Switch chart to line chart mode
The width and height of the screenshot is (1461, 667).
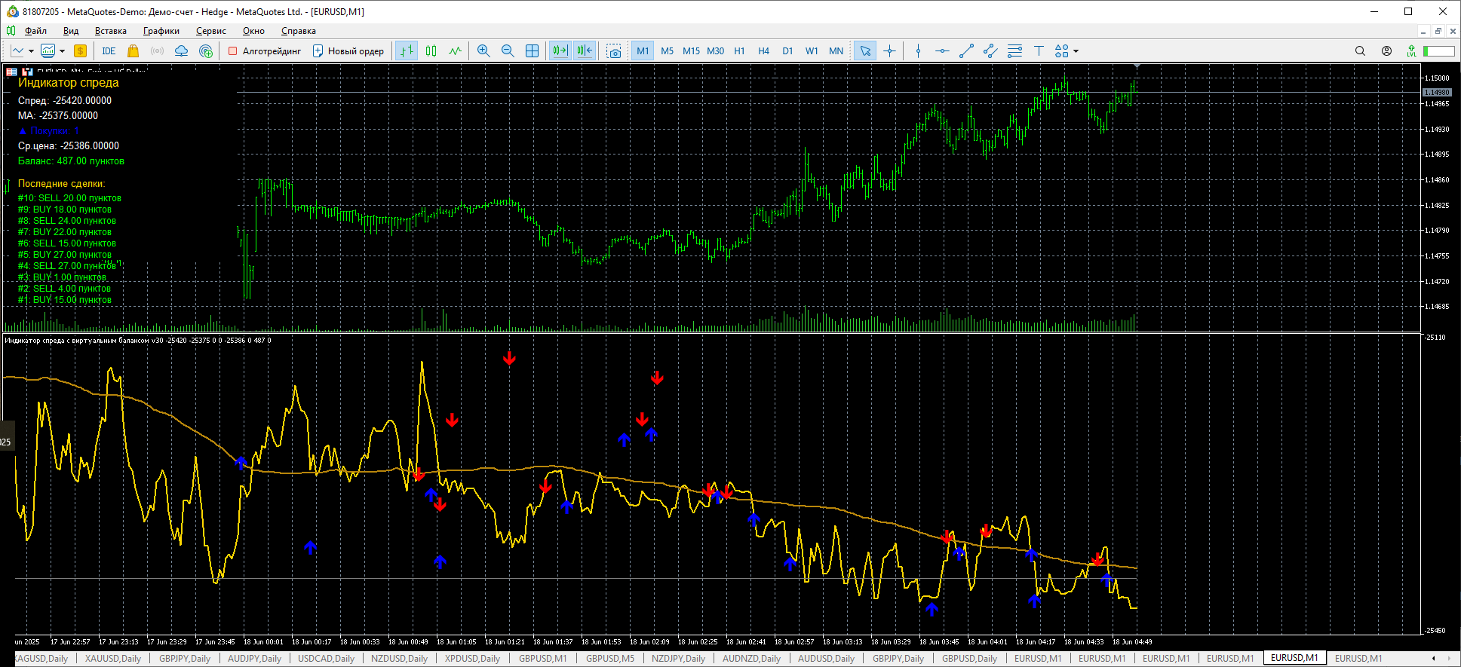[x=455, y=51]
